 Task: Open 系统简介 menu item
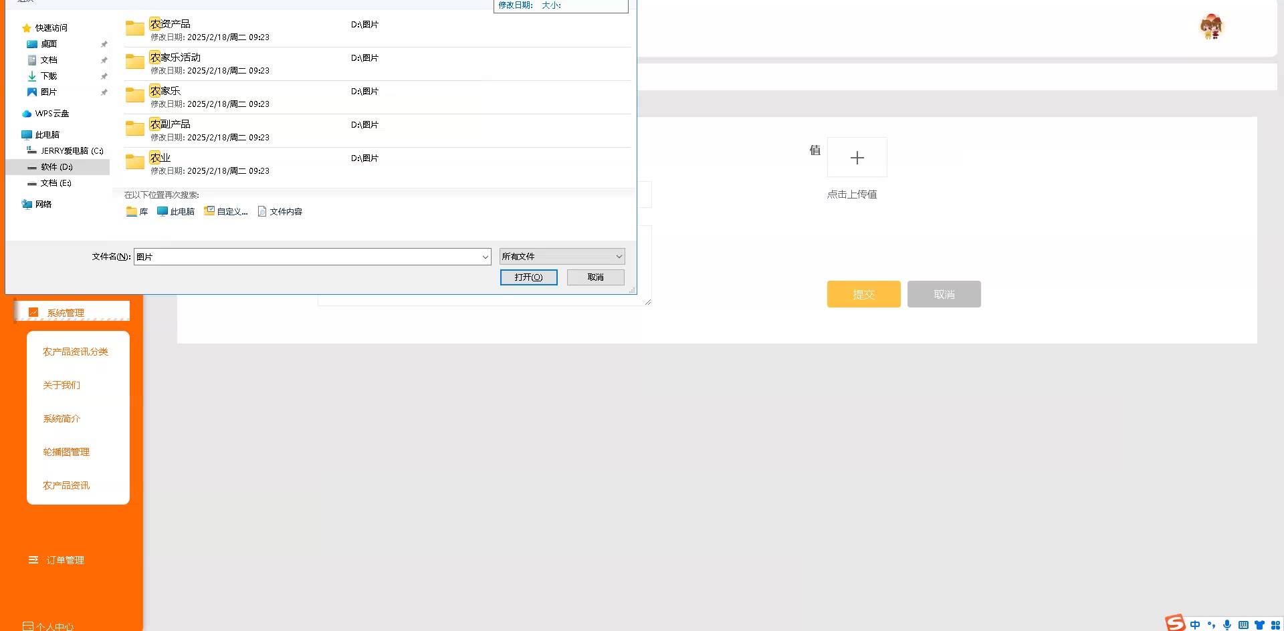point(62,418)
